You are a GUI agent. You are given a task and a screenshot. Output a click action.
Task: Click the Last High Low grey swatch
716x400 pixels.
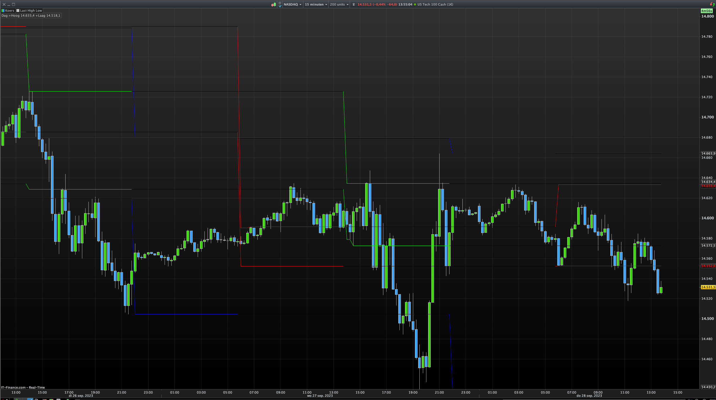click(x=18, y=11)
